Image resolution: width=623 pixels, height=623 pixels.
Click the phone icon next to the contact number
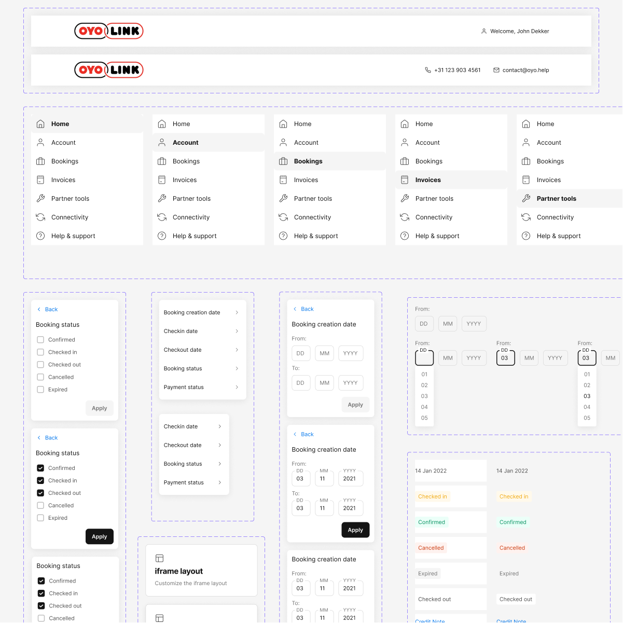427,70
